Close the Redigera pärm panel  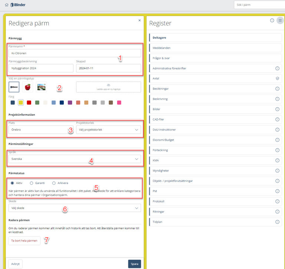[140, 20]
